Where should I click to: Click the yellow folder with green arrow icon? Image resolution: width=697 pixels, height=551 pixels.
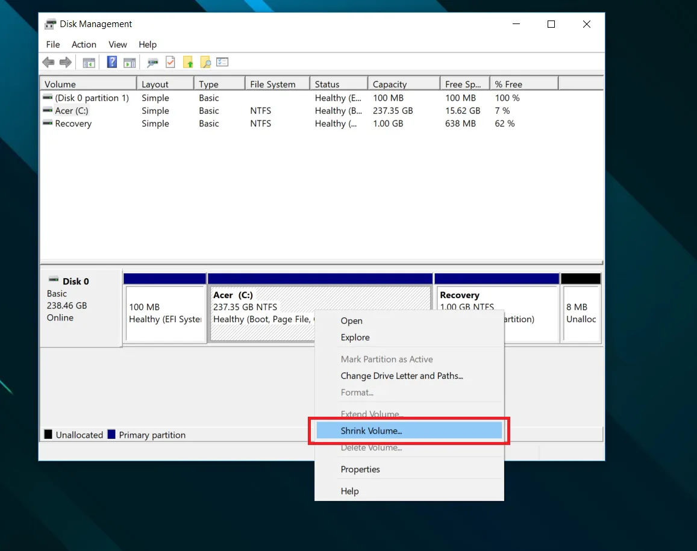pyautogui.click(x=188, y=62)
